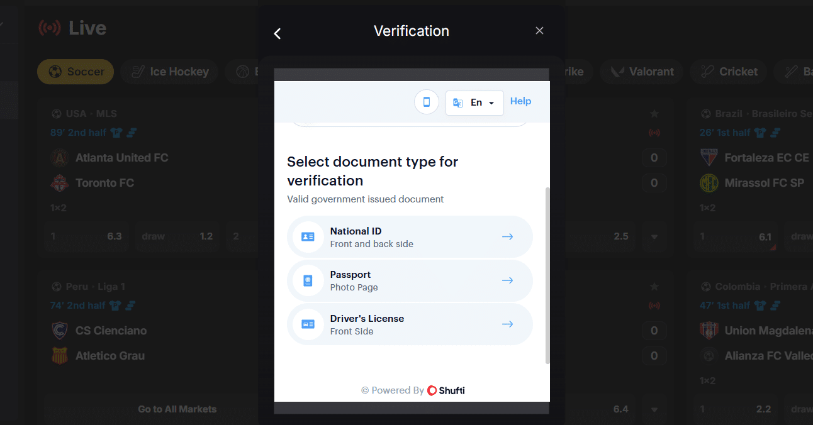Click the mobile phone icon in verification header

(x=427, y=101)
